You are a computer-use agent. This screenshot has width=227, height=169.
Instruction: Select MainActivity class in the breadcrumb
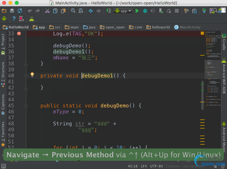click(187, 27)
